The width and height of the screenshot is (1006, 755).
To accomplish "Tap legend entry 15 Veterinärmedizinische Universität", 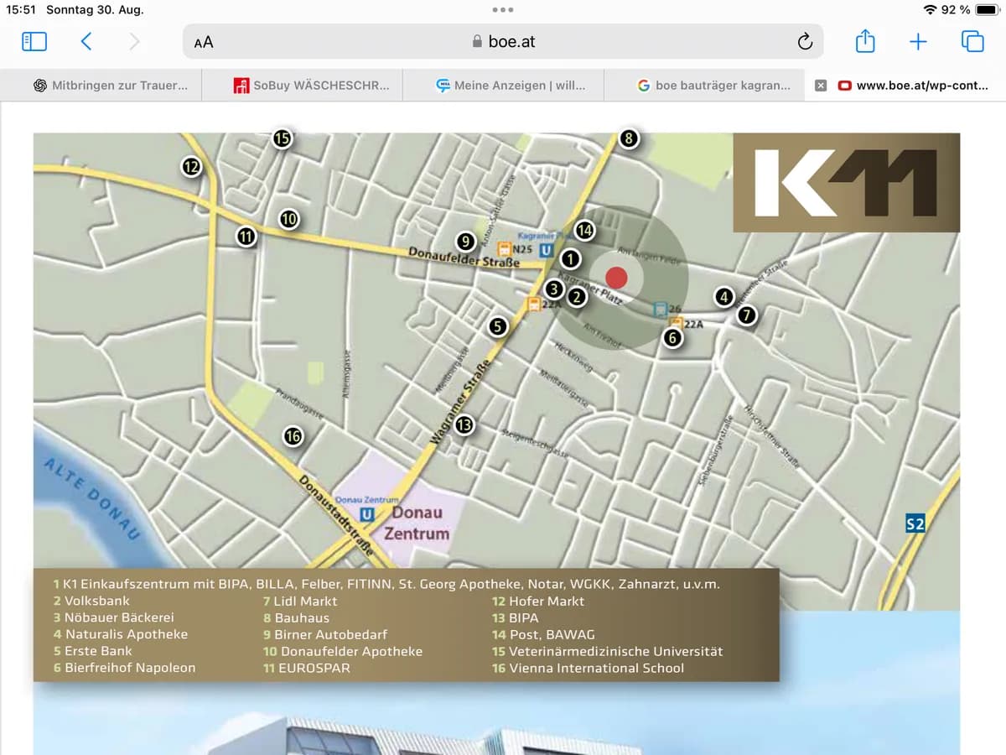I will (607, 651).
